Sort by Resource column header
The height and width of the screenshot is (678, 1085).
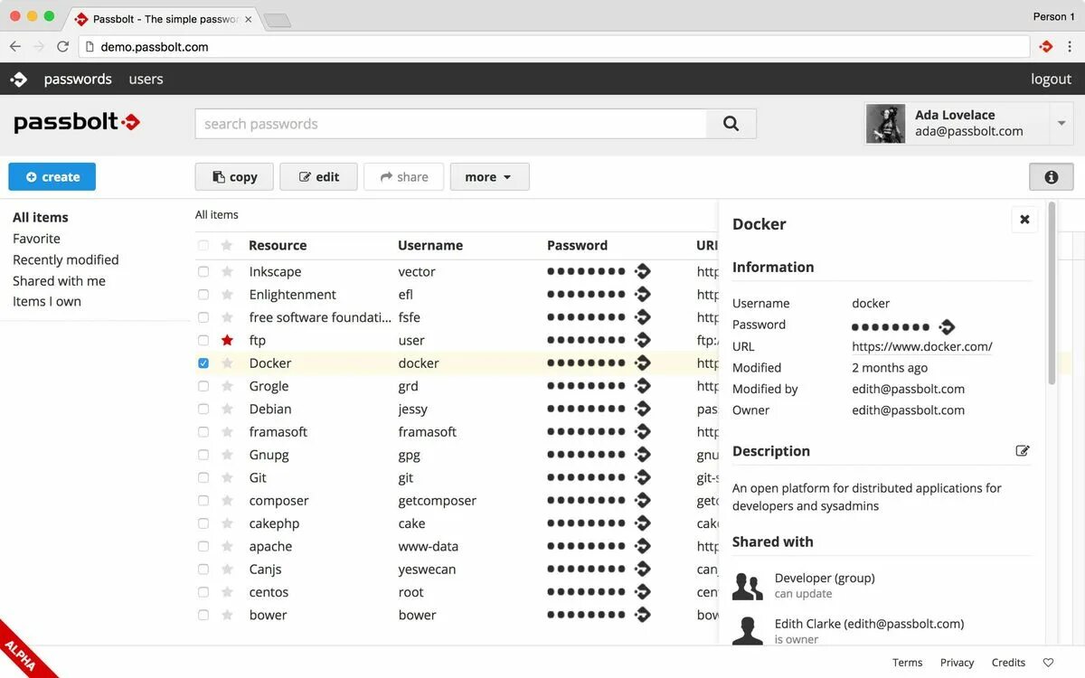pos(278,245)
